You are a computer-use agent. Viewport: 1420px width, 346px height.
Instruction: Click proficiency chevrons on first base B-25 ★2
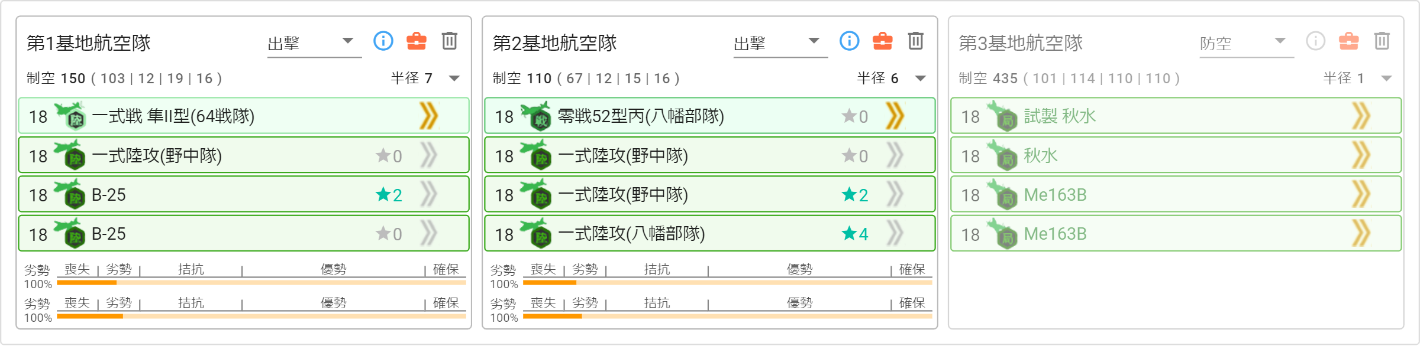429,195
